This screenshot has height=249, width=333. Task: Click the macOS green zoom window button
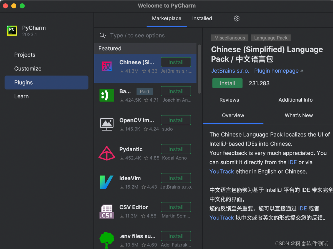pos(22,6)
